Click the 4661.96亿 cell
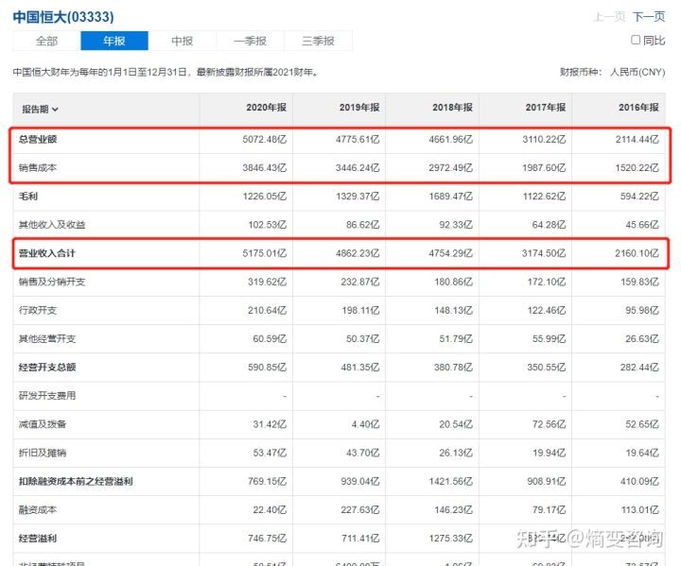This screenshot has height=566, width=681. tap(451, 139)
